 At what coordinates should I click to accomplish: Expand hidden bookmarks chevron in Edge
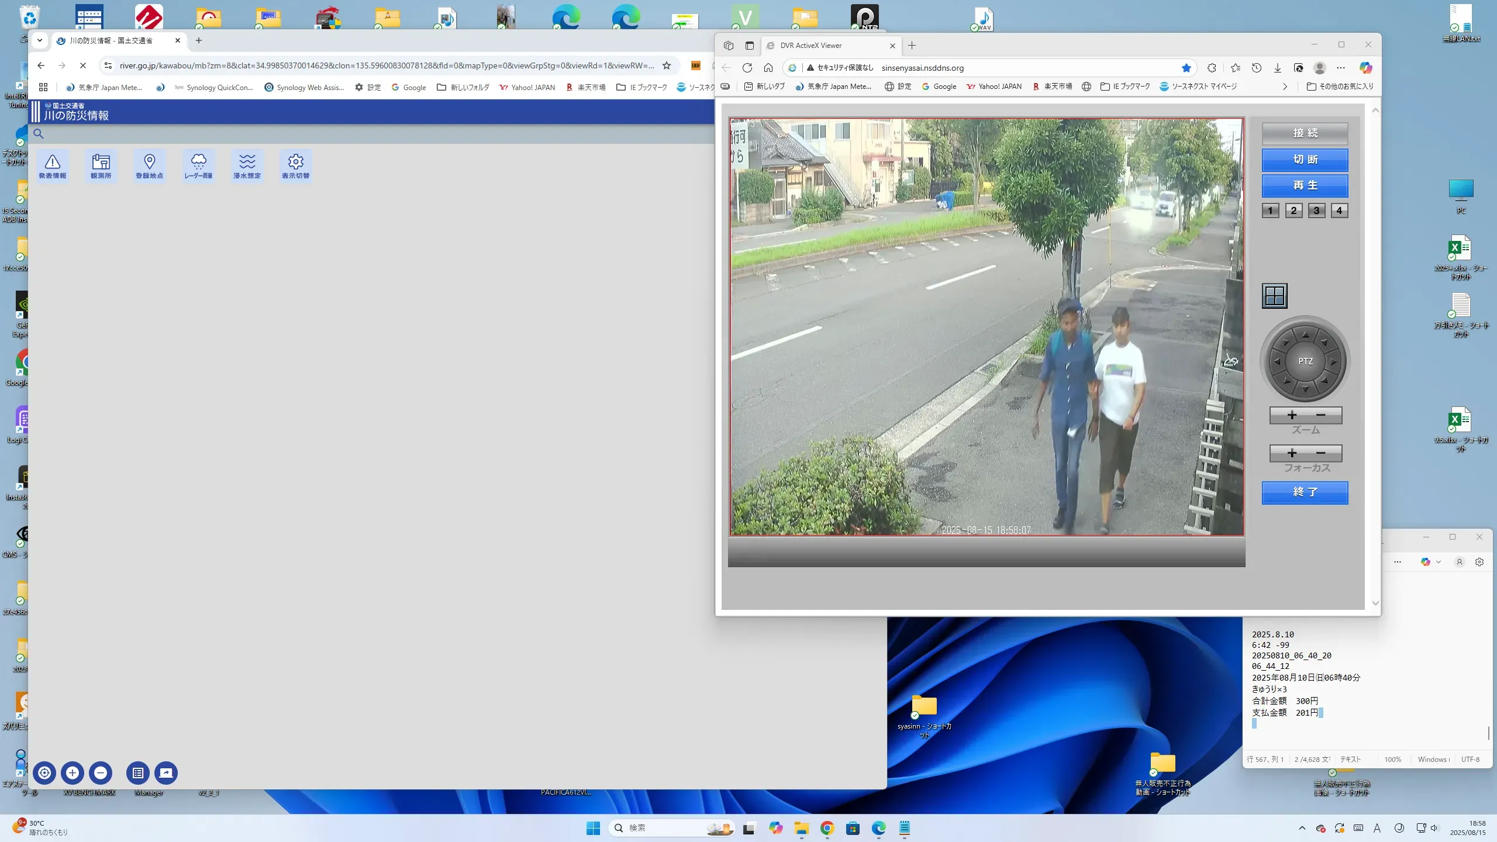coord(1285,87)
